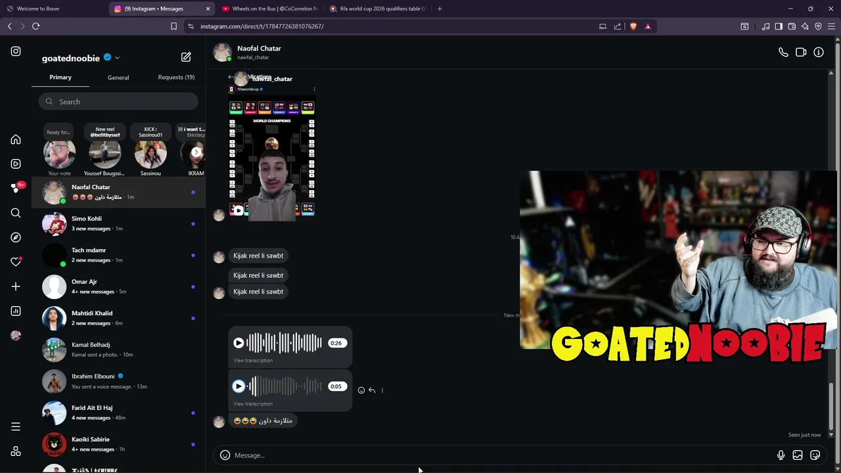The width and height of the screenshot is (841, 473).
Task: Record a voice clip with microphone icon
Action: (x=781, y=455)
